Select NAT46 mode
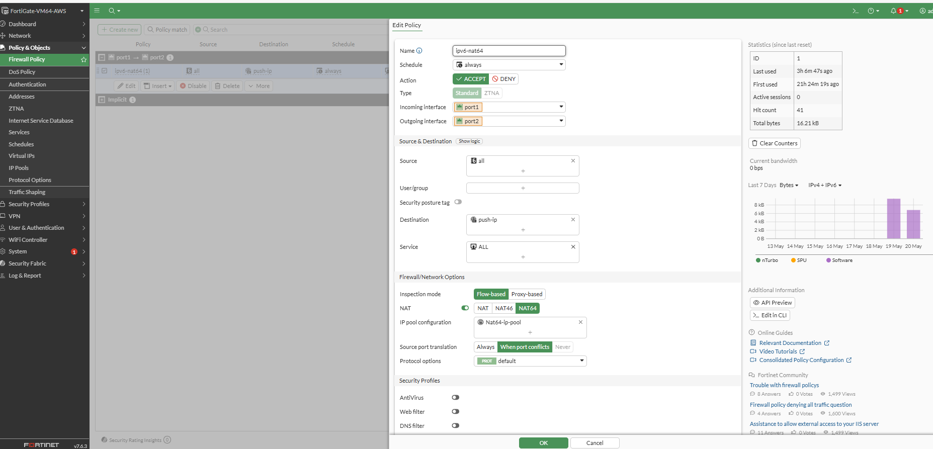The height and width of the screenshot is (449, 933). [503, 308]
